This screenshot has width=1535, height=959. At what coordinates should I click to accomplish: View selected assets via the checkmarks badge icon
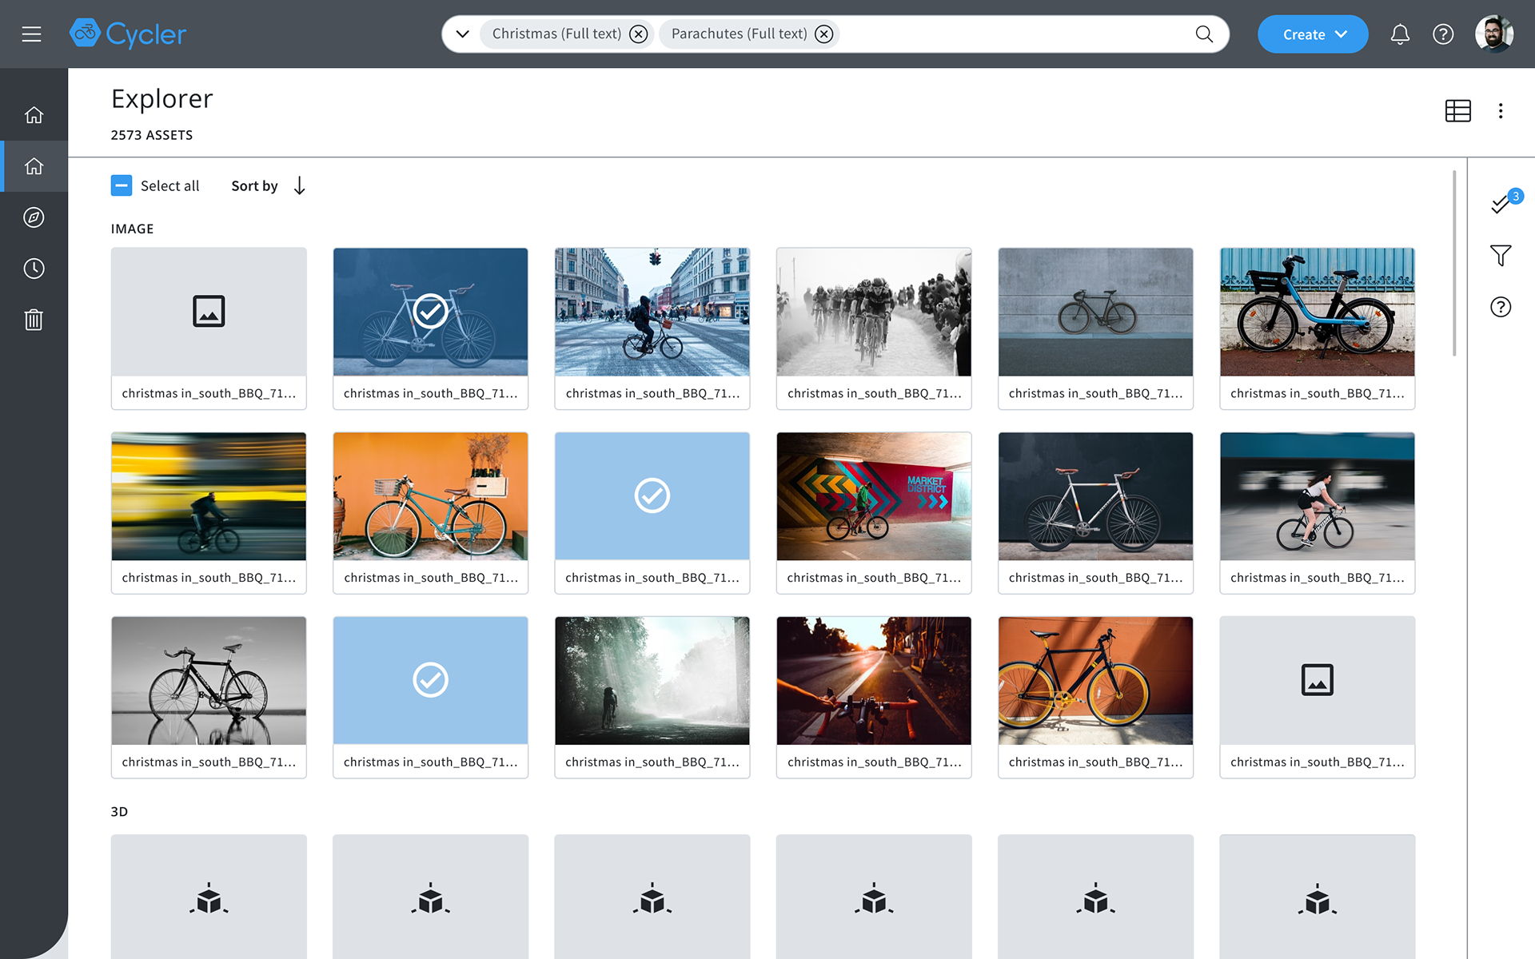[1501, 204]
